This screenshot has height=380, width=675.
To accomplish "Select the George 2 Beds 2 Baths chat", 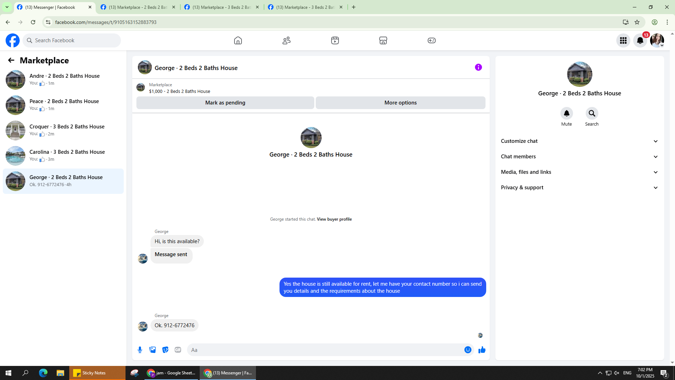I will tap(63, 181).
